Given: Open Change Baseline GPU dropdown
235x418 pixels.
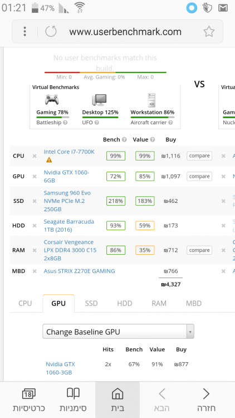Looking at the screenshot, I should [x=118, y=332].
